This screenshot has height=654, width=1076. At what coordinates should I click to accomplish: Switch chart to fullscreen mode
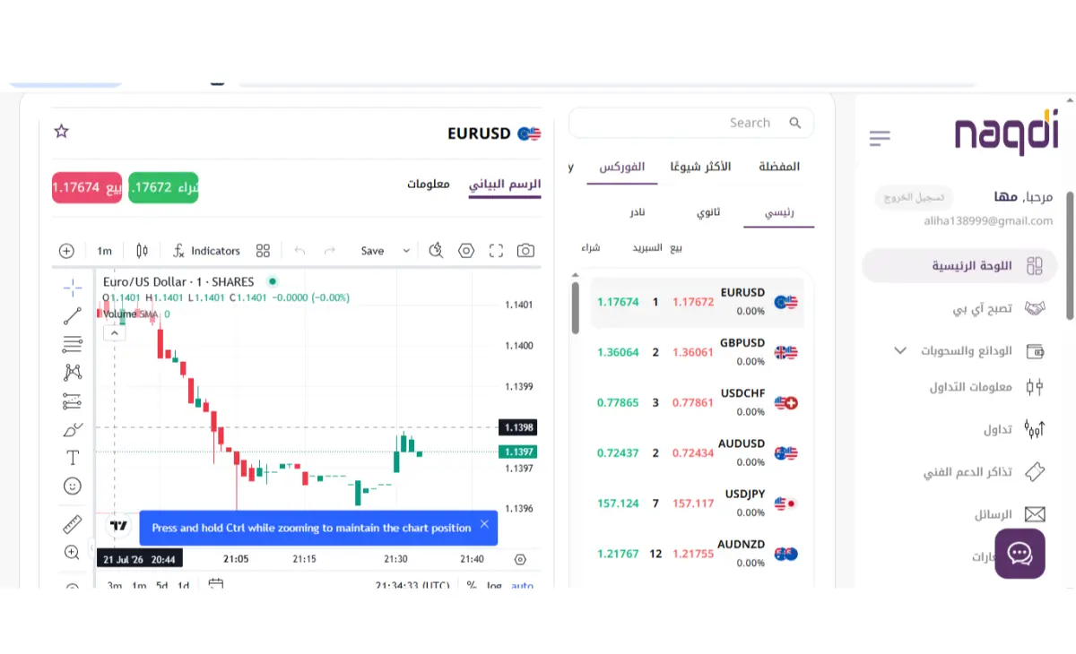pos(496,251)
